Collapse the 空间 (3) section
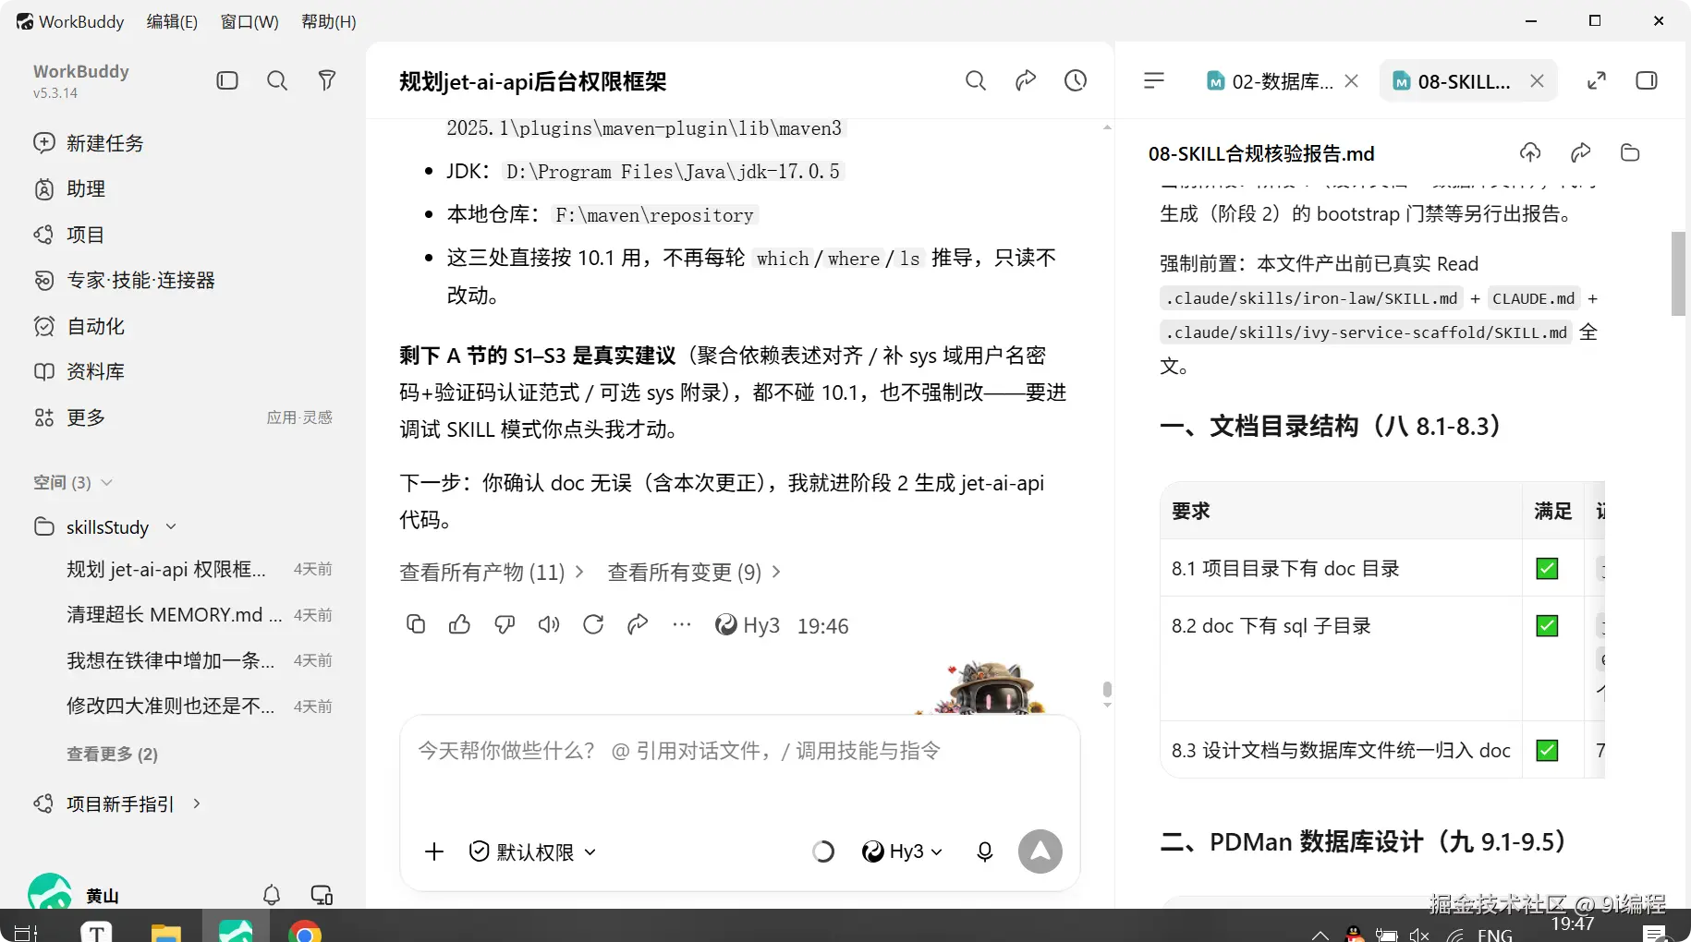1691x942 pixels. (106, 483)
